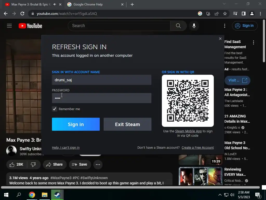The width and height of the screenshot is (266, 200).
Task: Open Chrome tab search dropdown chevron
Action: tap(224, 4)
